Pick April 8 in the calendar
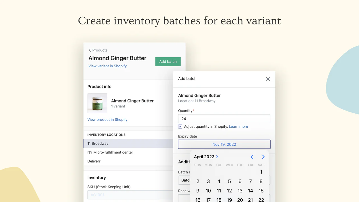Image resolution: width=359 pixels, height=202 pixels. click(261, 182)
